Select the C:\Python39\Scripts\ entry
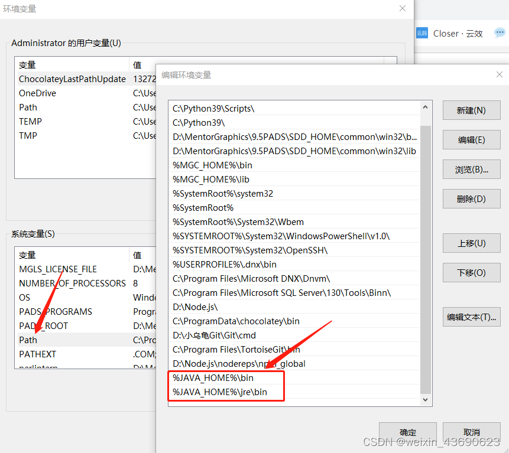 click(x=294, y=109)
